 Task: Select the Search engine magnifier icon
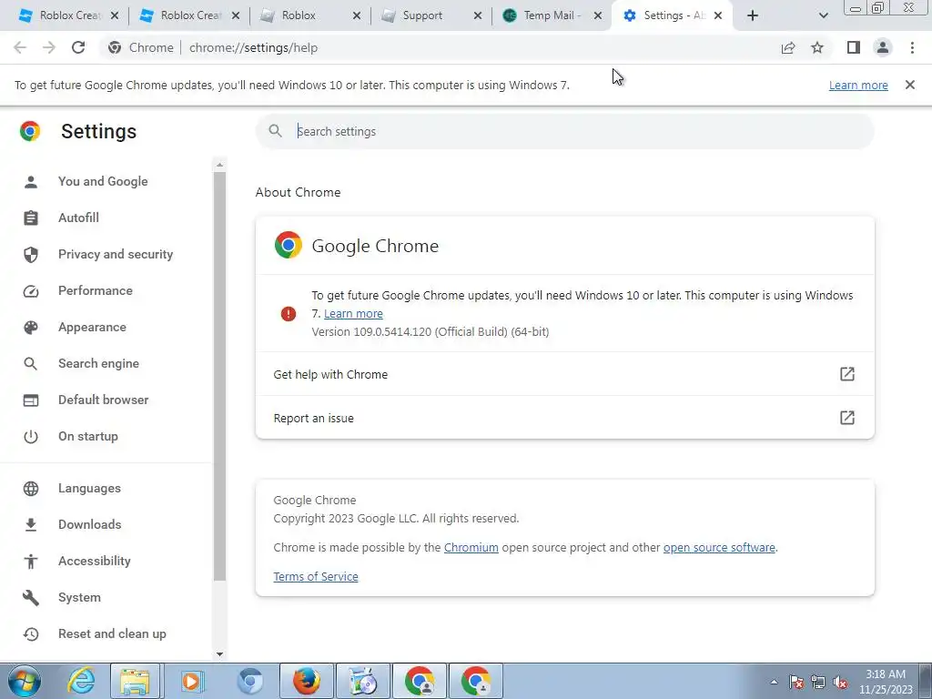[x=31, y=364]
